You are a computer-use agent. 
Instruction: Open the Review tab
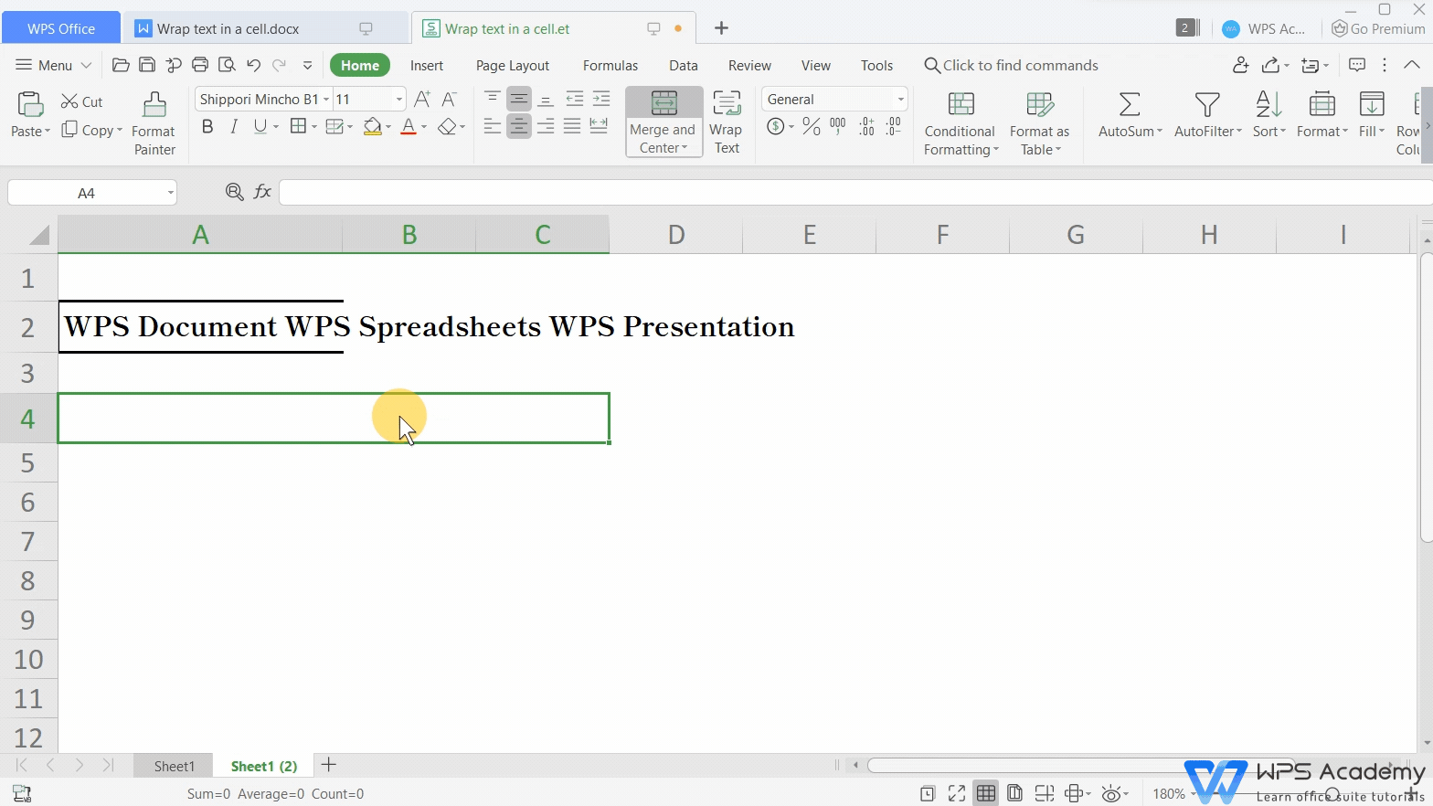[x=749, y=65]
